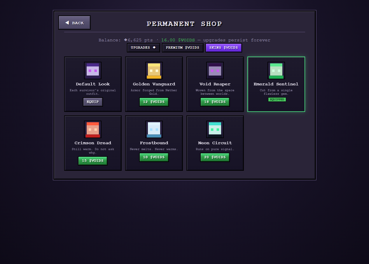The width and height of the screenshot is (369, 264).
Task: Click 'Never melts. Never warms.' description
Action: click(154, 149)
